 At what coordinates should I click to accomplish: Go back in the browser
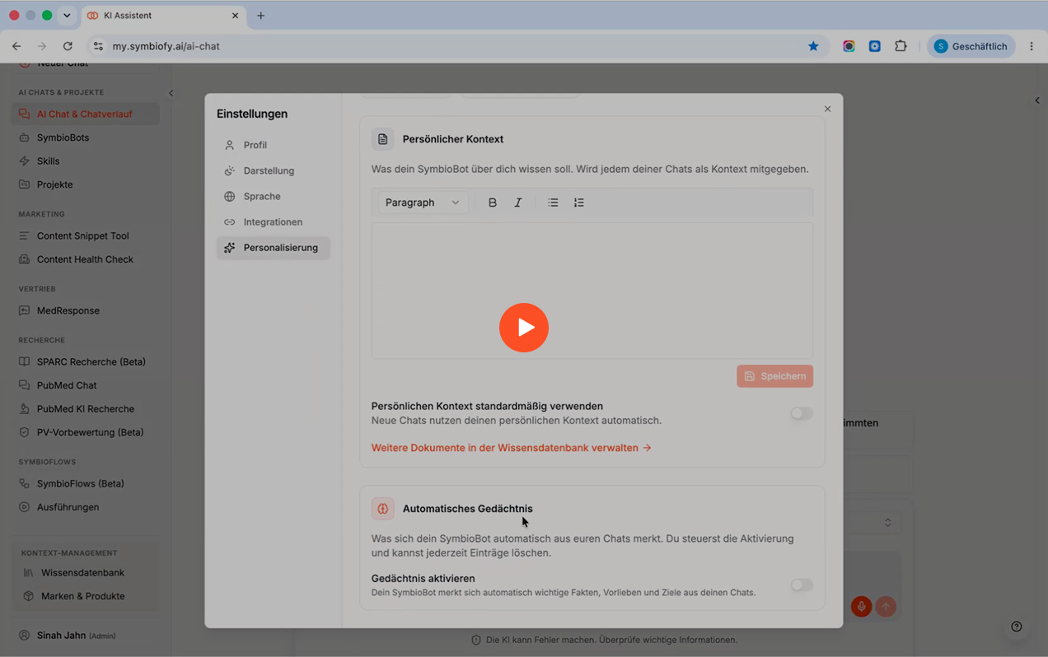point(16,46)
